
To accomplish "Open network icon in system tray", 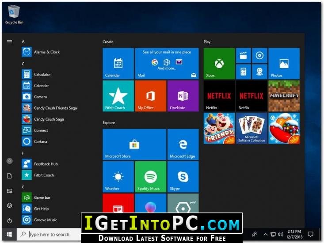I will 273,234.
